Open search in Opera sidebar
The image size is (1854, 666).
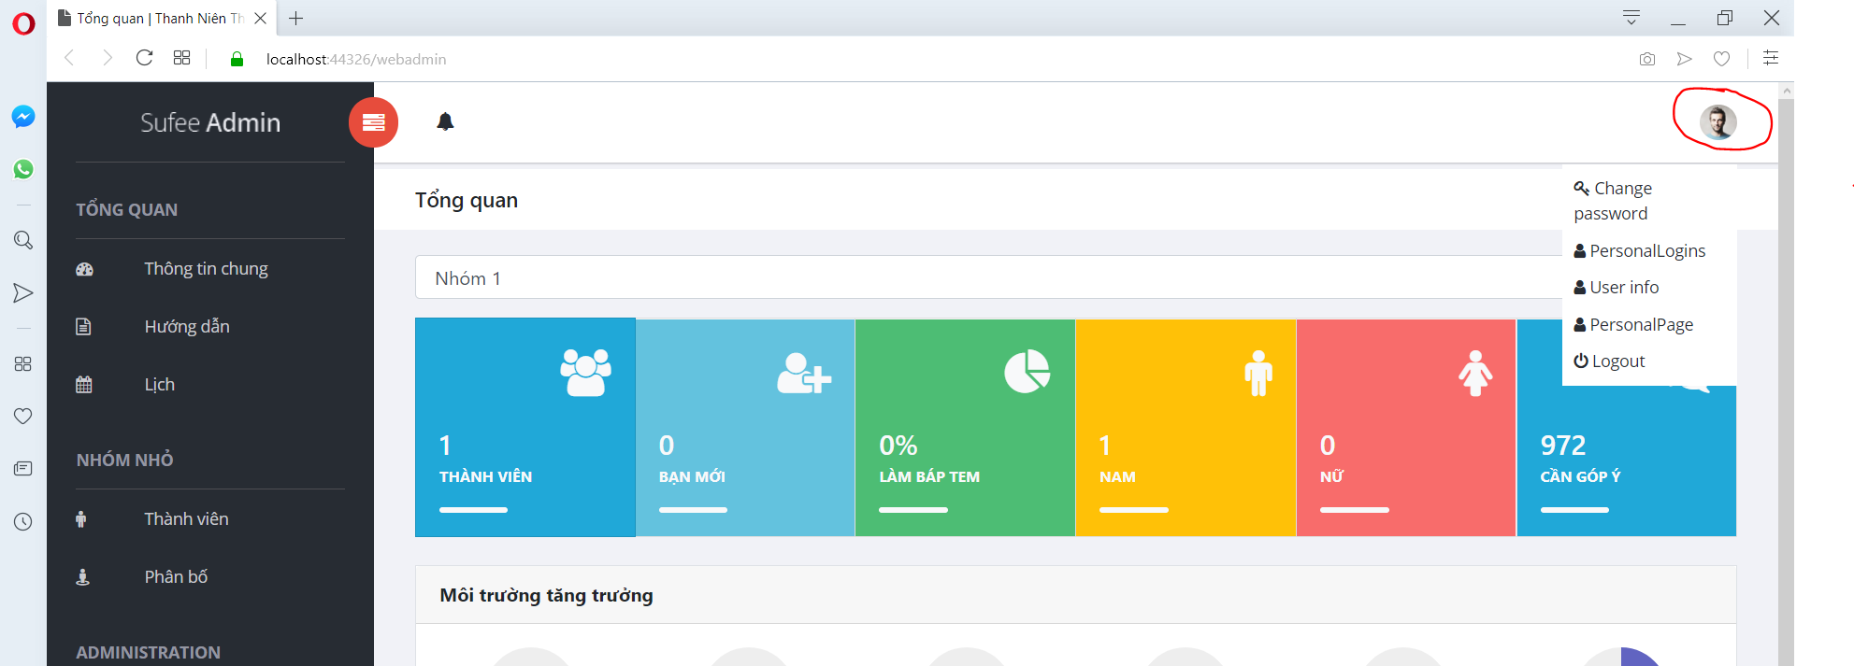[23, 240]
